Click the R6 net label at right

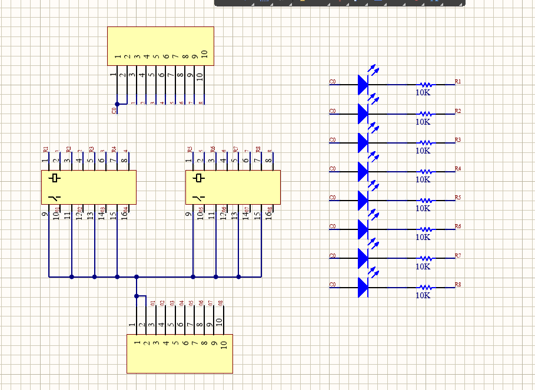tap(458, 226)
